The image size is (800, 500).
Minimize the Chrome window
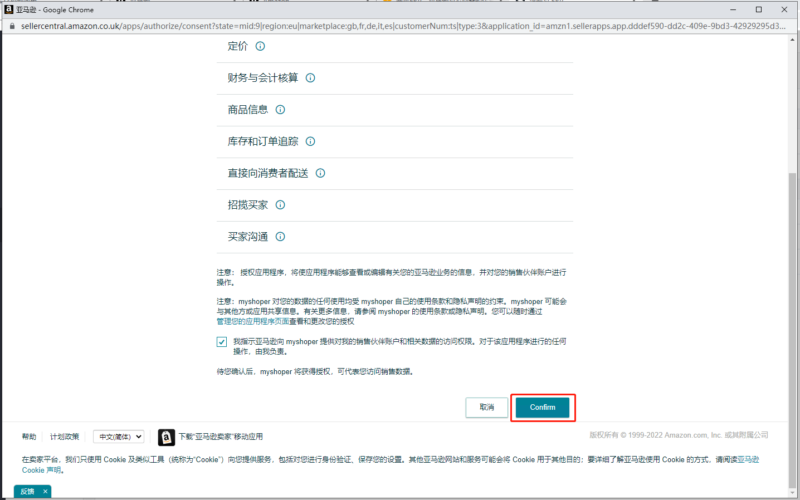(733, 9)
